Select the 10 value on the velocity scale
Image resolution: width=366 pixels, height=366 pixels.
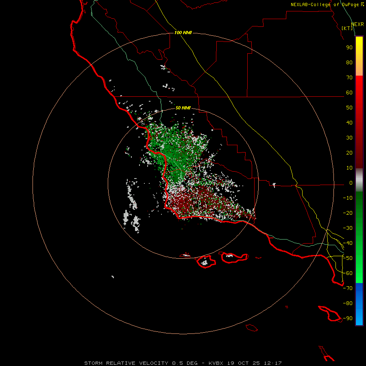coord(349,168)
